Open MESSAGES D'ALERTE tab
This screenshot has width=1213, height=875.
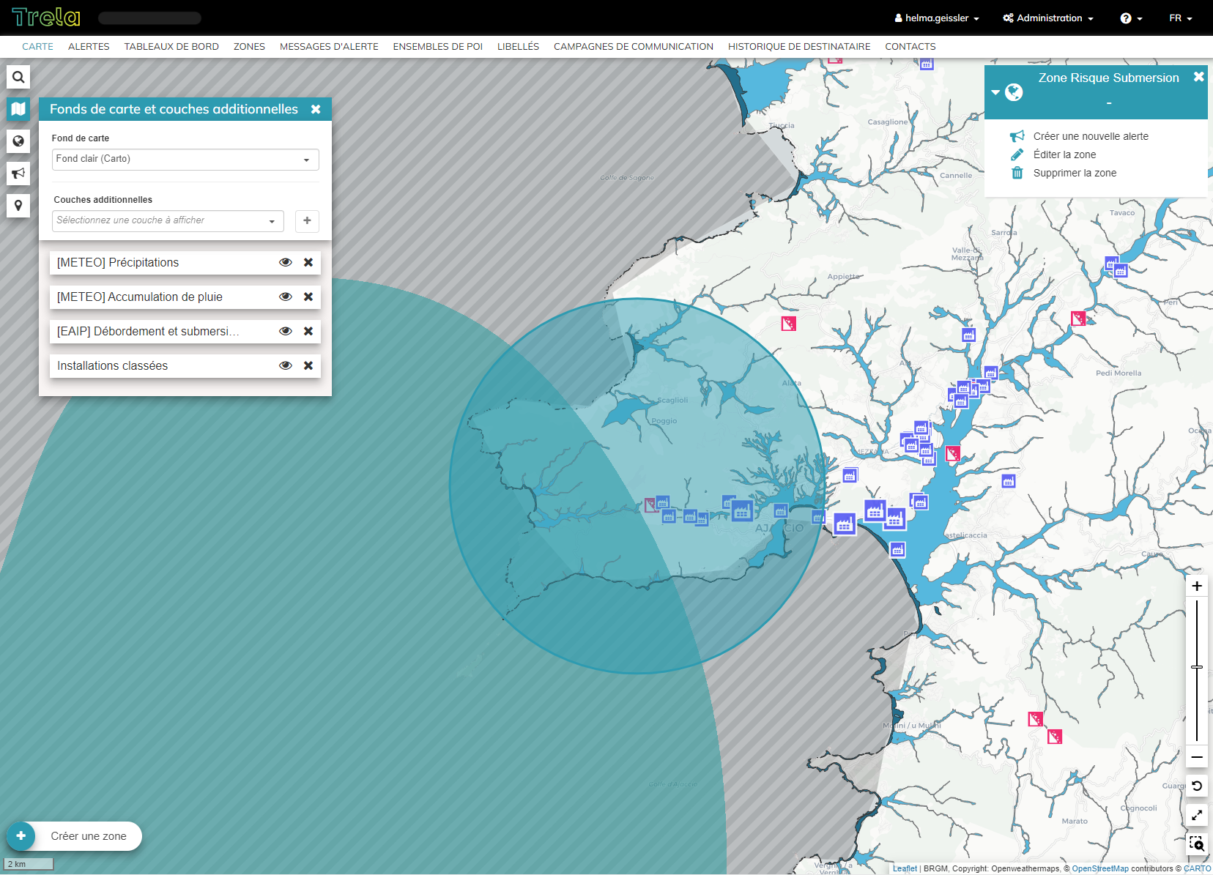point(329,46)
